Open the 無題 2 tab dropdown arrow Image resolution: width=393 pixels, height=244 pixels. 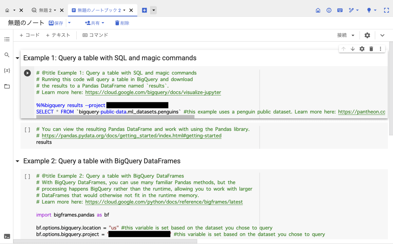tap(55, 10)
